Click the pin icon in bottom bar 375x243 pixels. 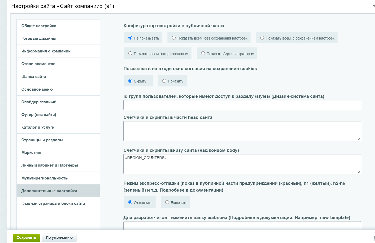pyautogui.click(x=374, y=238)
